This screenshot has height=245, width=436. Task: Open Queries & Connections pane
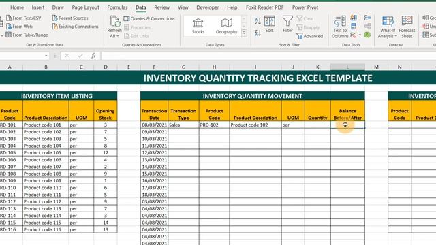pyautogui.click(x=149, y=18)
